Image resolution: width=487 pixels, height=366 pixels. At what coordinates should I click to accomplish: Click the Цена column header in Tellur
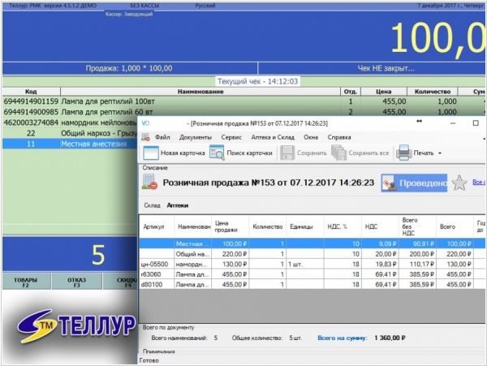[x=384, y=92]
